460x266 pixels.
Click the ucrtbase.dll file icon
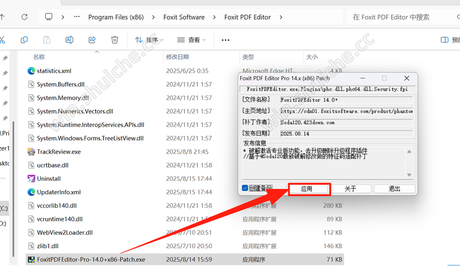[x=31, y=165]
